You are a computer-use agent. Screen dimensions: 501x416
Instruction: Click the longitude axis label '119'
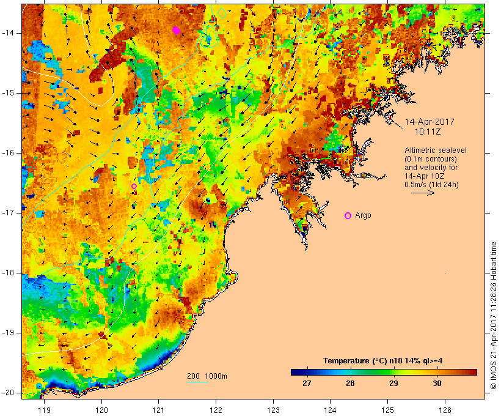(x=44, y=410)
